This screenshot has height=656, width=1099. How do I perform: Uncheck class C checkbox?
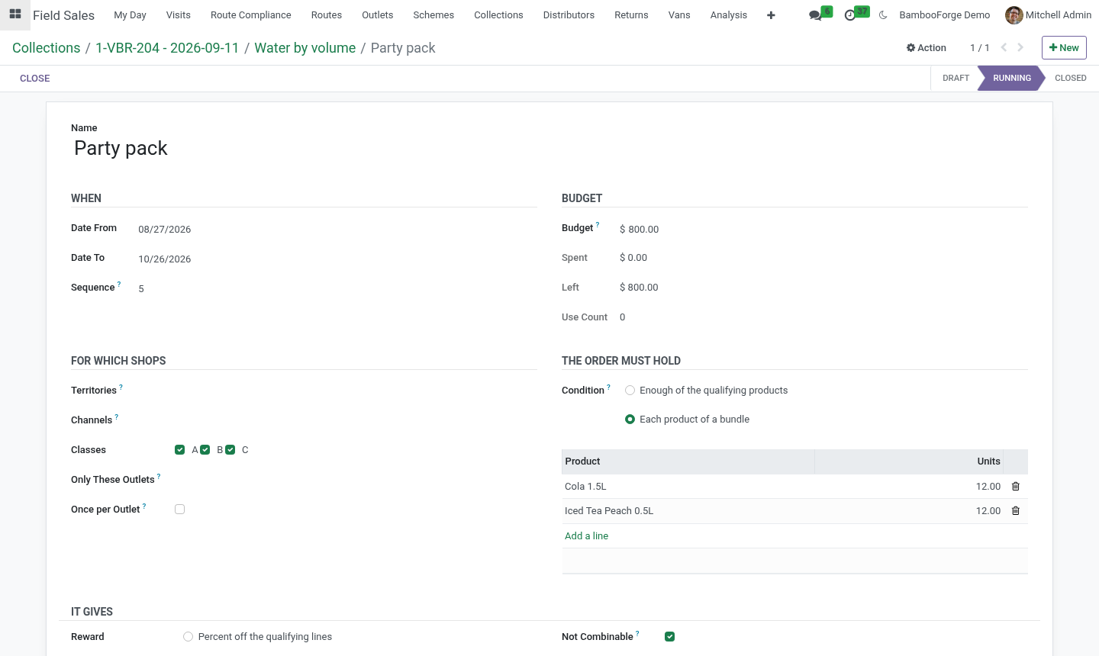click(230, 450)
